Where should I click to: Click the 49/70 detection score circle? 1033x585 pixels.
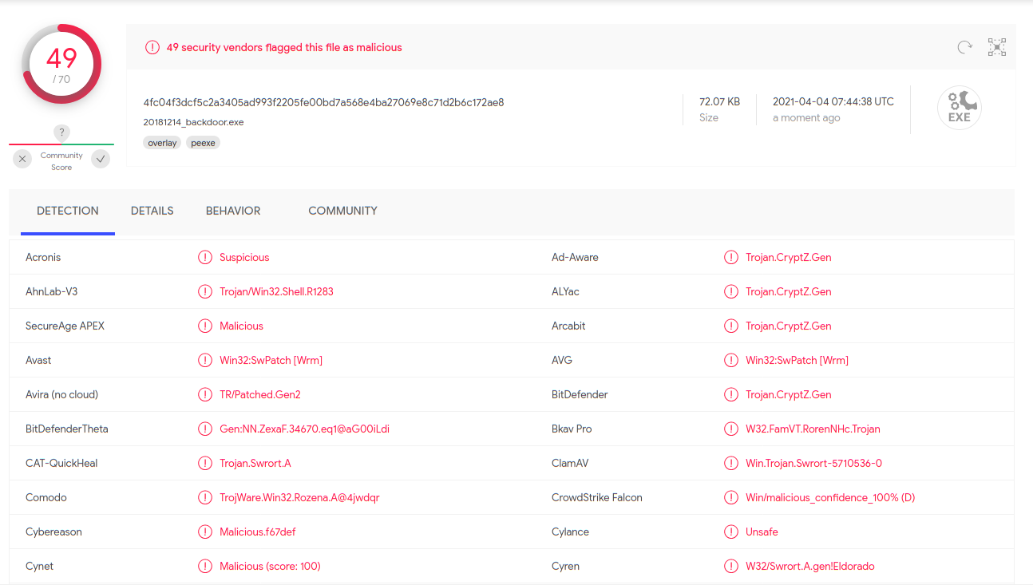point(61,64)
